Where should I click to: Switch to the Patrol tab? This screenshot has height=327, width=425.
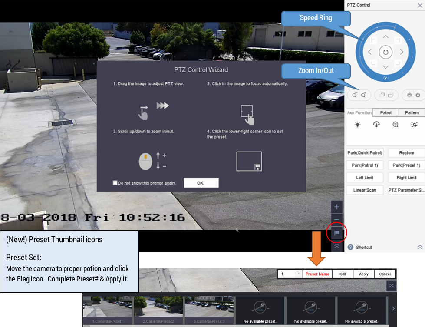(385, 113)
